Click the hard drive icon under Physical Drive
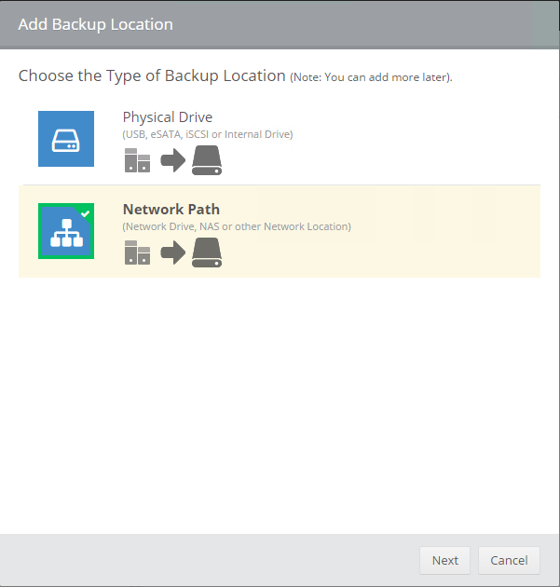The image size is (560, 587). tap(207, 161)
